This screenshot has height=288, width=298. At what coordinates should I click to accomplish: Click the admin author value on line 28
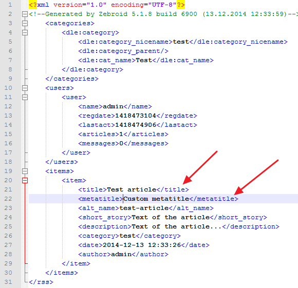click(121, 254)
